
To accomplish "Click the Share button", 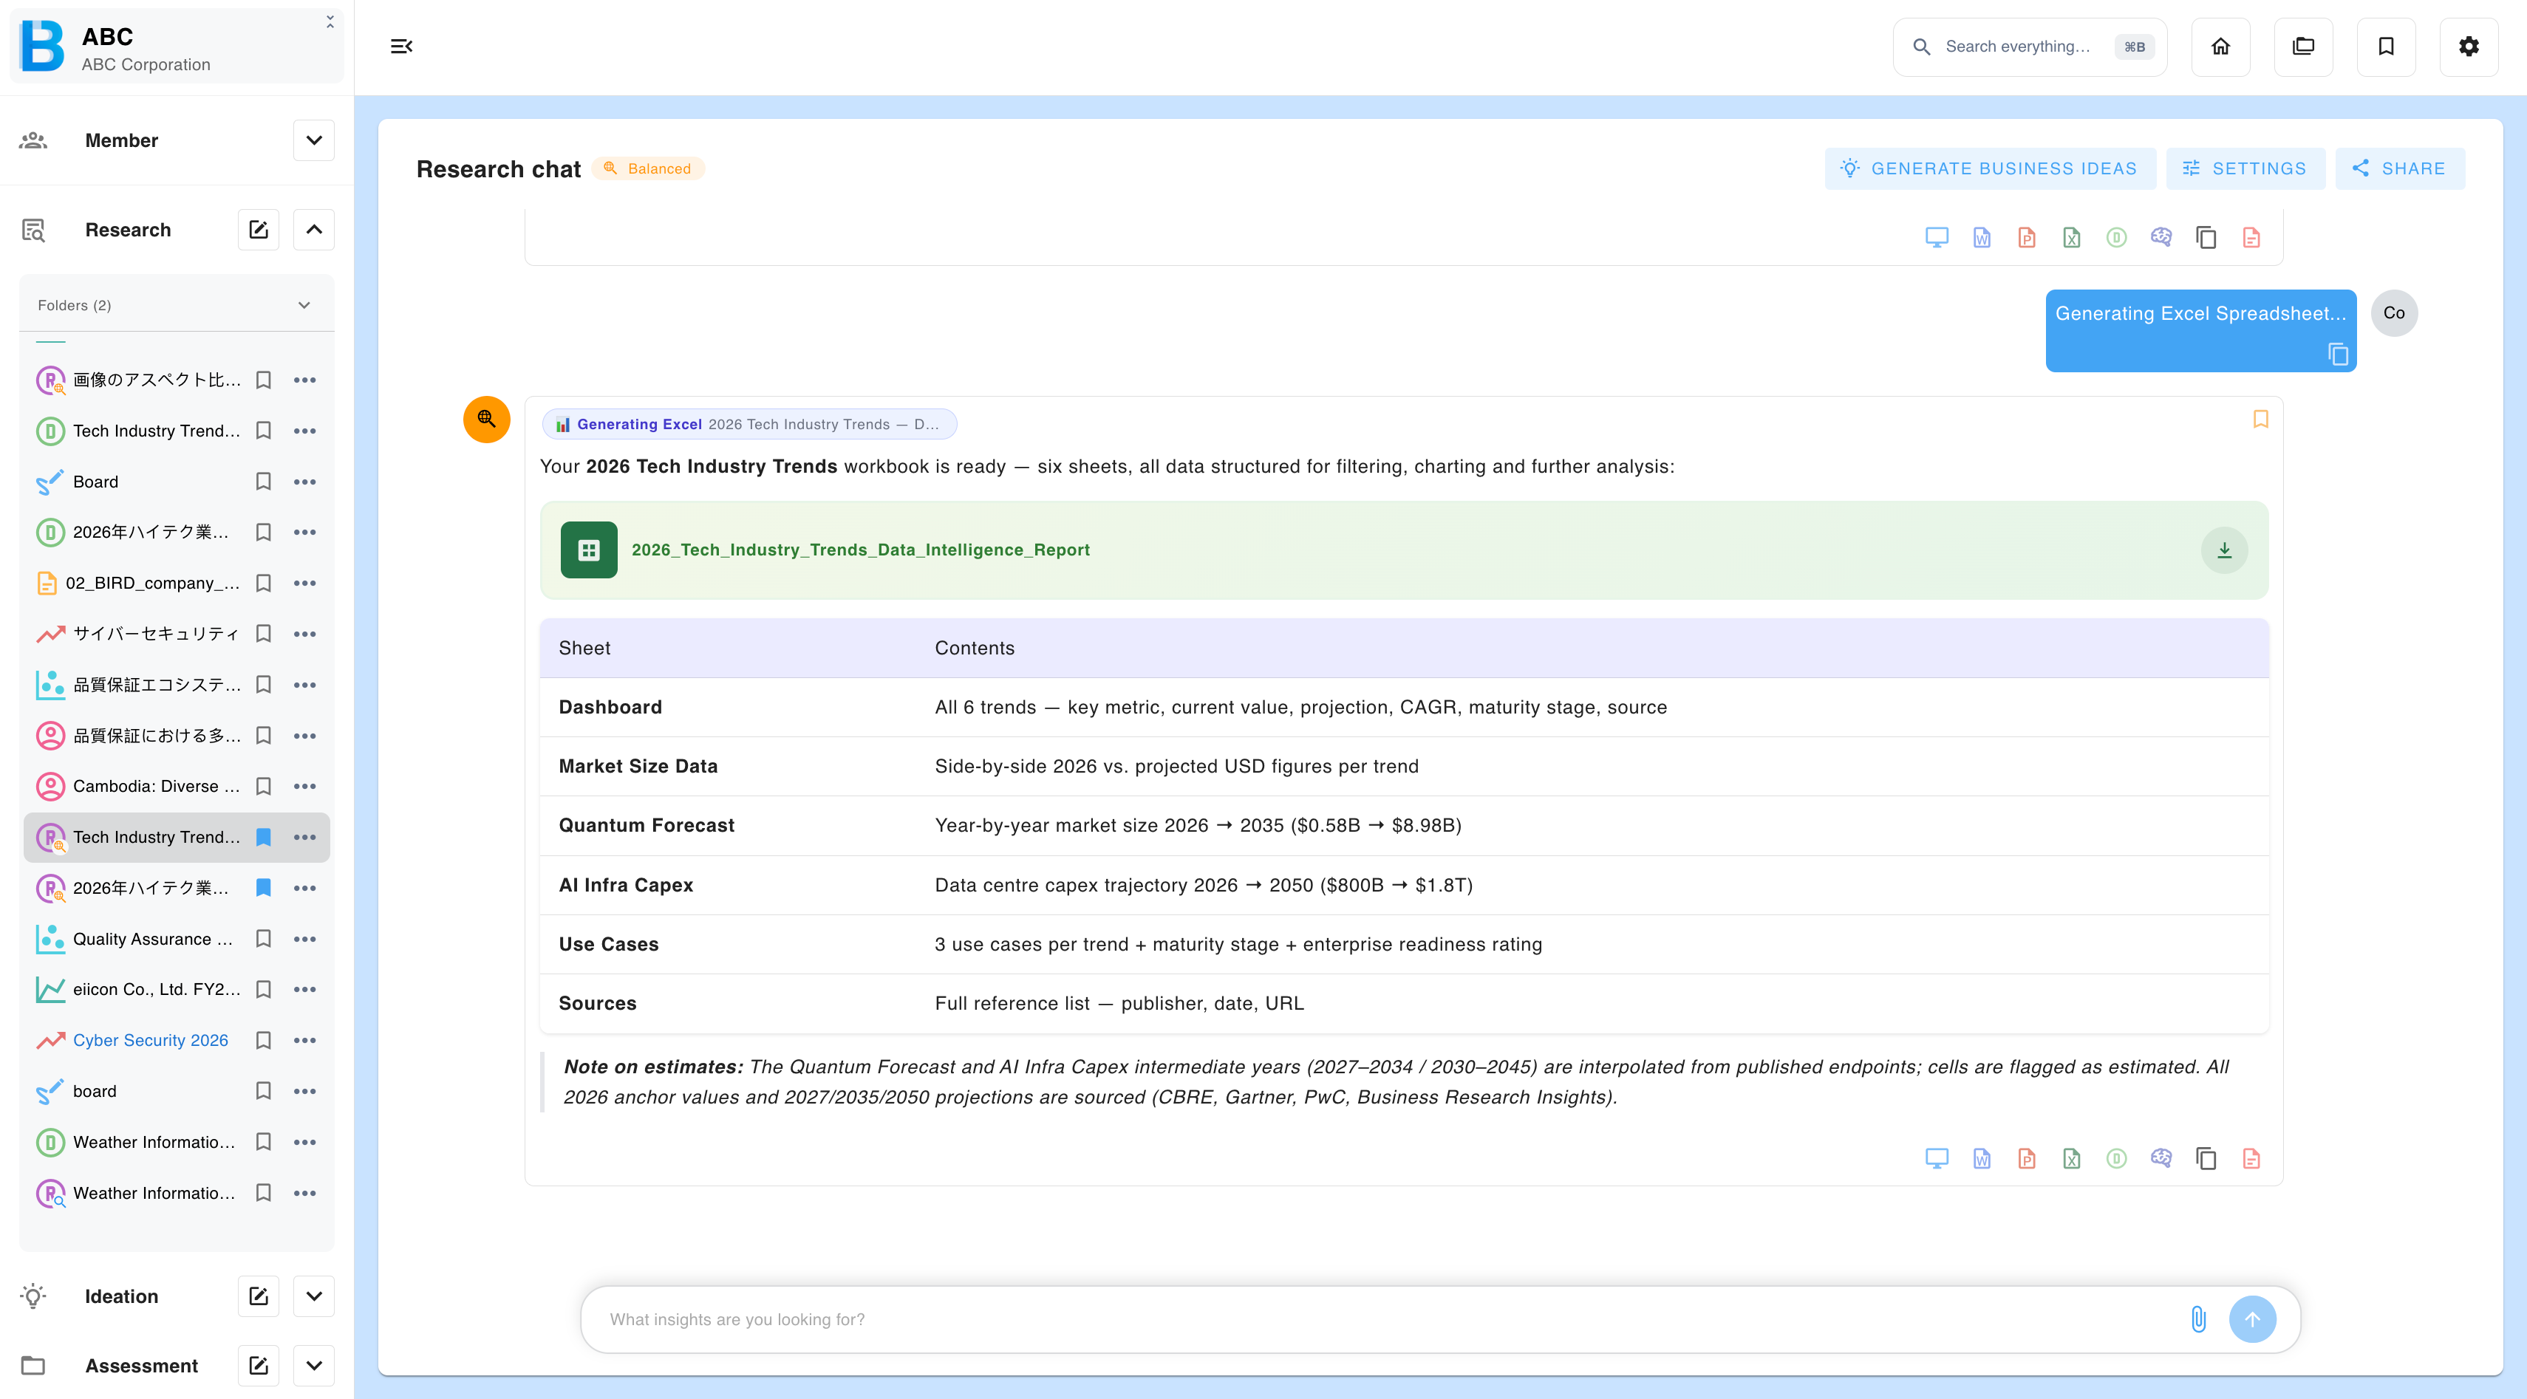I will coord(2399,168).
